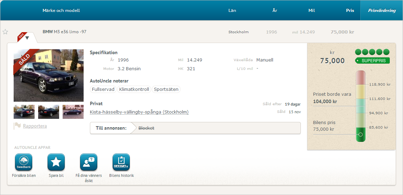The width and height of the screenshot is (403, 195).
Task: Click the Fullservad tag
Action: click(103, 89)
